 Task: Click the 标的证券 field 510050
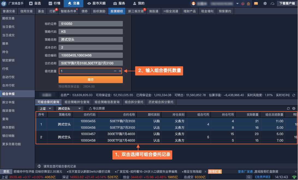pyautogui.click(x=91, y=24)
